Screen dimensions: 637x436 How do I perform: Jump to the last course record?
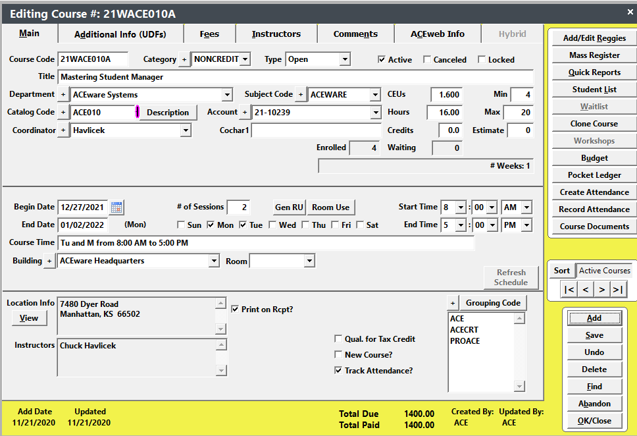pyautogui.click(x=618, y=288)
